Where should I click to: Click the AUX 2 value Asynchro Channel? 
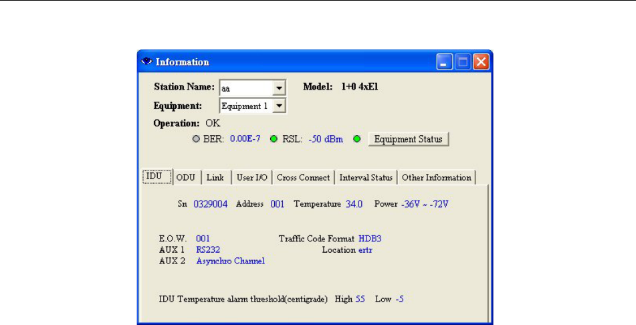(230, 261)
